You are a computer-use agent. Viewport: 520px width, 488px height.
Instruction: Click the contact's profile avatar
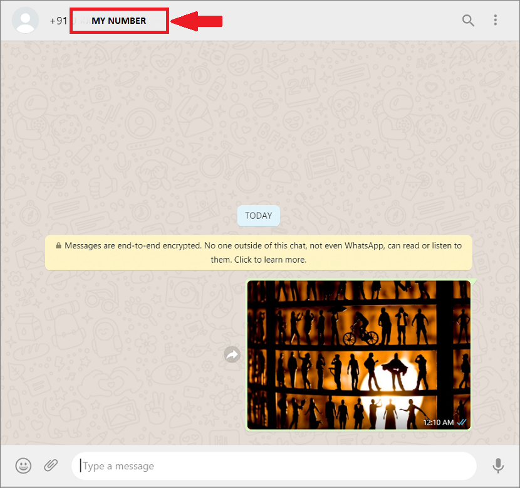26,20
